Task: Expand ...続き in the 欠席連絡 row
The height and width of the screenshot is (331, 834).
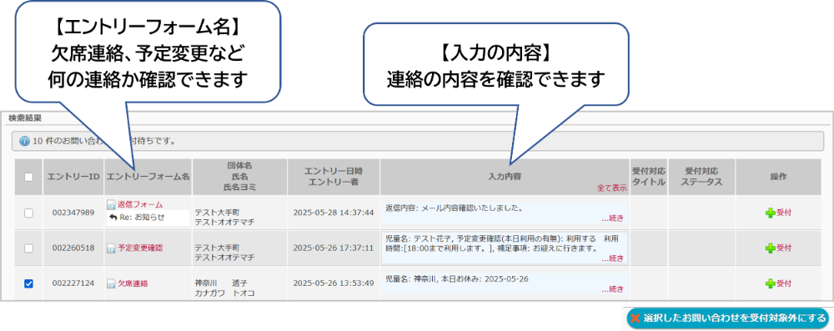Action: 612,289
